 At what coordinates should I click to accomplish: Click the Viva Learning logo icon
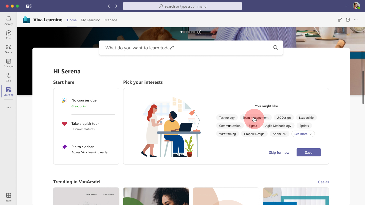click(26, 20)
